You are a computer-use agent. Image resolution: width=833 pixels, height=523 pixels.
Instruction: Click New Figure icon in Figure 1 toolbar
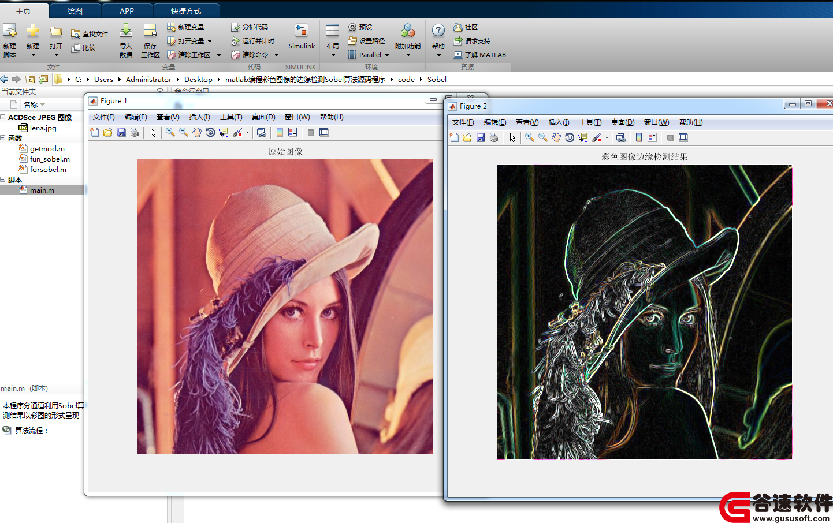point(95,132)
